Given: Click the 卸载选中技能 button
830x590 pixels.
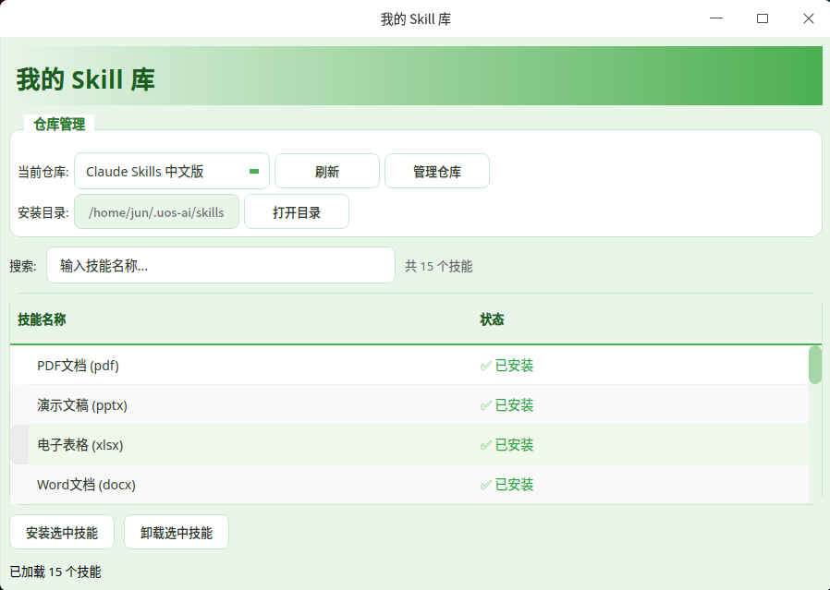Looking at the screenshot, I should click(x=177, y=533).
